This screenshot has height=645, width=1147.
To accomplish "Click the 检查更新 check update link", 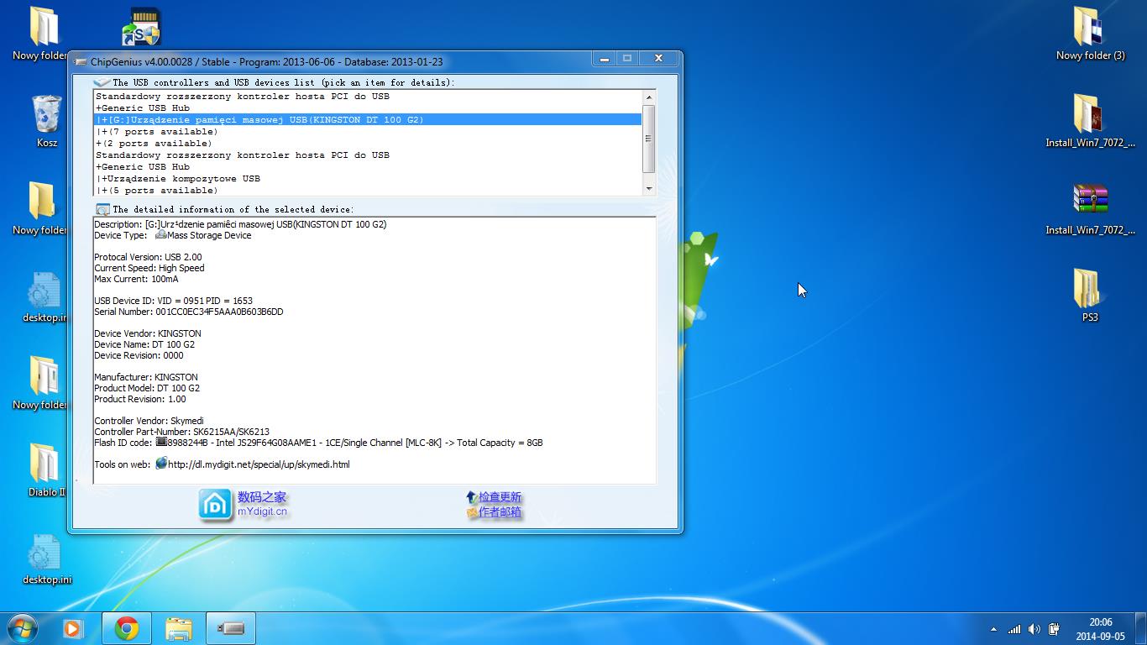I will pos(500,497).
